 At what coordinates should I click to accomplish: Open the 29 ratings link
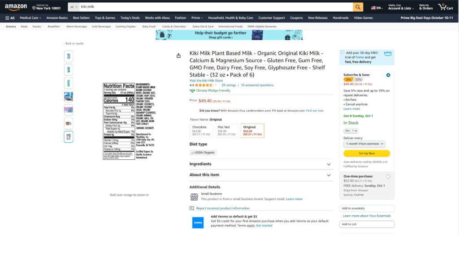point(229,85)
